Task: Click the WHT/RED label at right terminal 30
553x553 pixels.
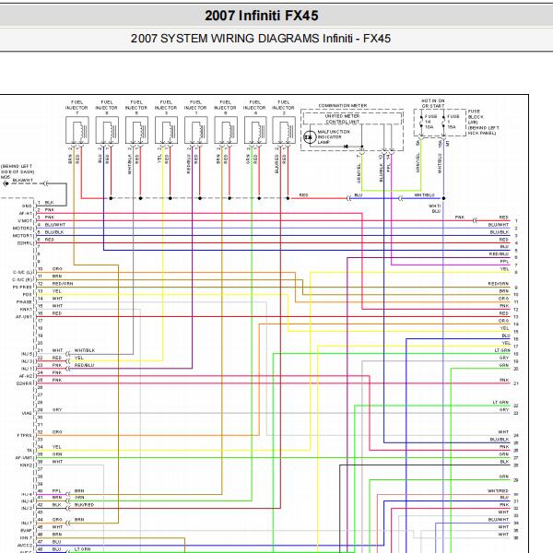Action: pyautogui.click(x=498, y=490)
